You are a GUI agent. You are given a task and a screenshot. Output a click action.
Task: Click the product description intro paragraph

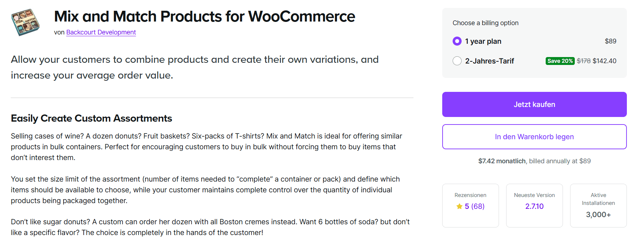coord(195,67)
